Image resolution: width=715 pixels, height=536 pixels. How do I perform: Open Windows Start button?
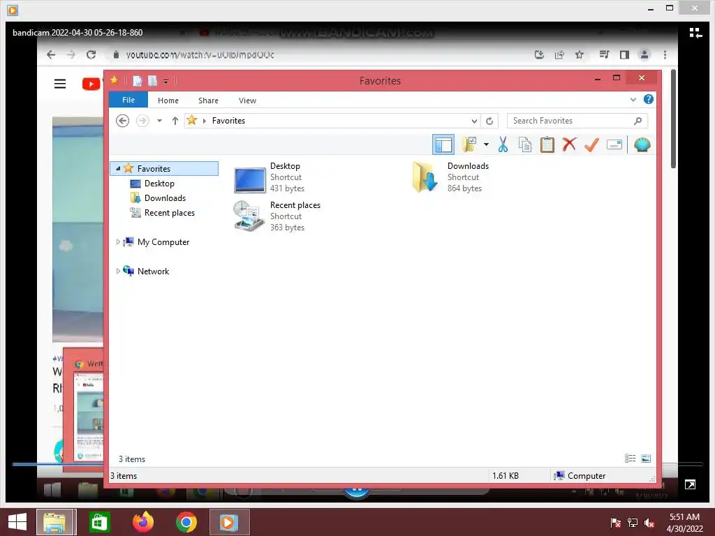pyautogui.click(x=17, y=522)
